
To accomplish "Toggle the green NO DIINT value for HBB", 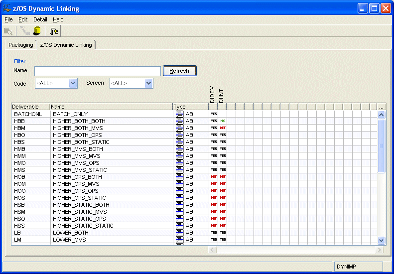I will pyautogui.click(x=223, y=121).
